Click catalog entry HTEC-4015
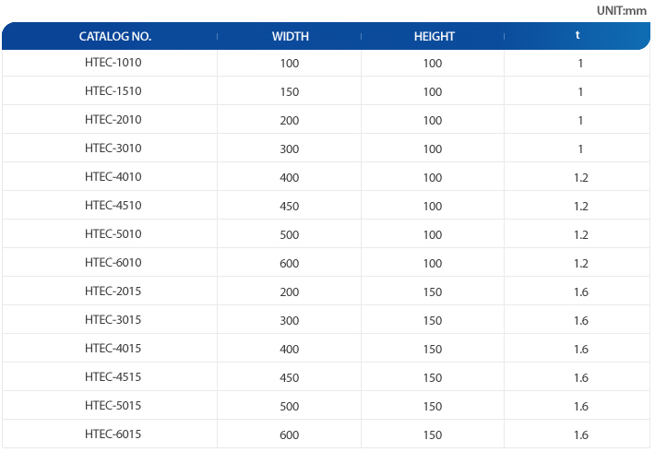655x452 pixels. pos(113,349)
